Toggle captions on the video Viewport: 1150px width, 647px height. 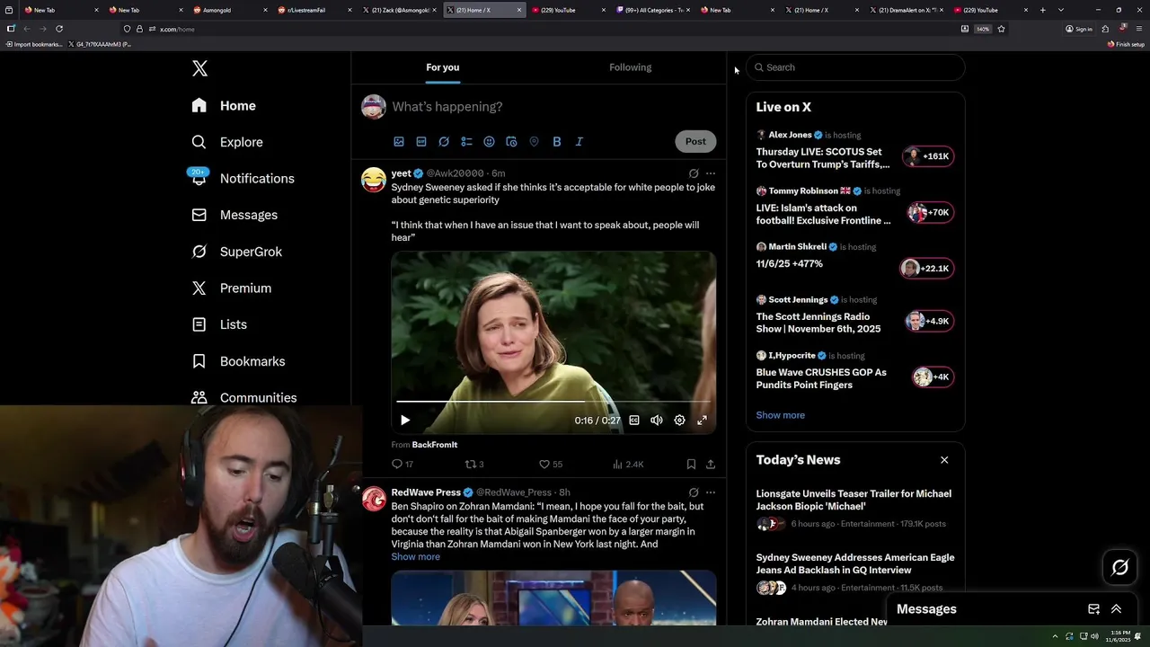point(634,420)
